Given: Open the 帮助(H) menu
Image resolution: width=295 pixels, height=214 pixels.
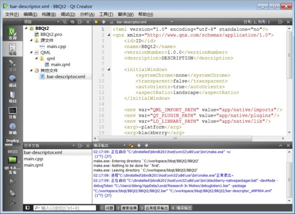Looking at the screenshot, I should (146, 14).
